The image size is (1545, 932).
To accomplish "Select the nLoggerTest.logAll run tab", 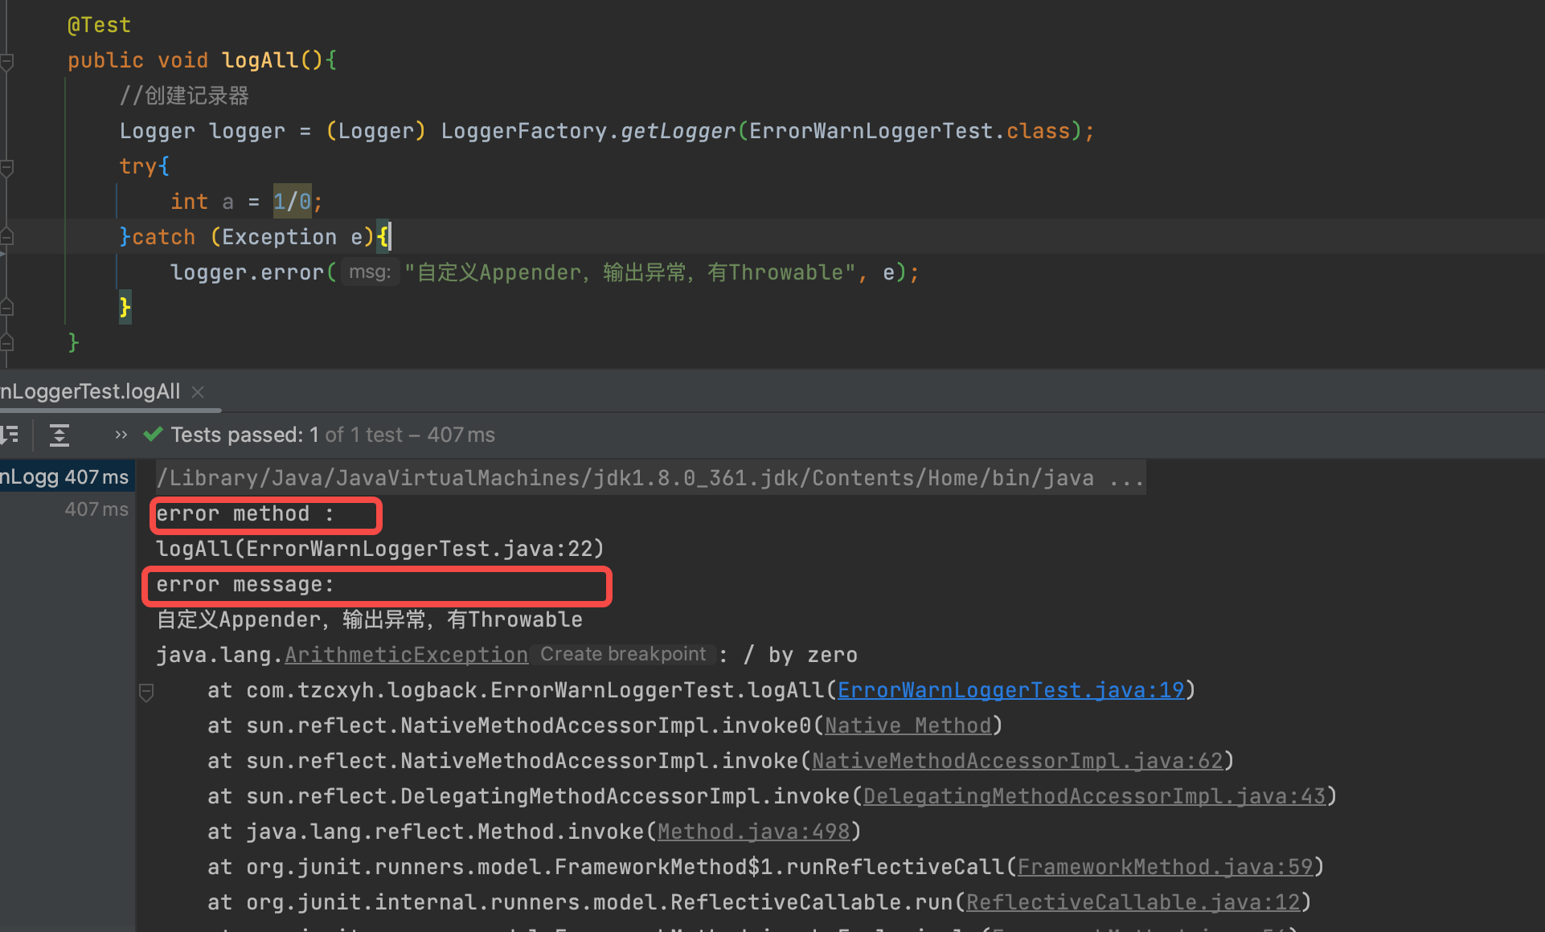I will (90, 392).
